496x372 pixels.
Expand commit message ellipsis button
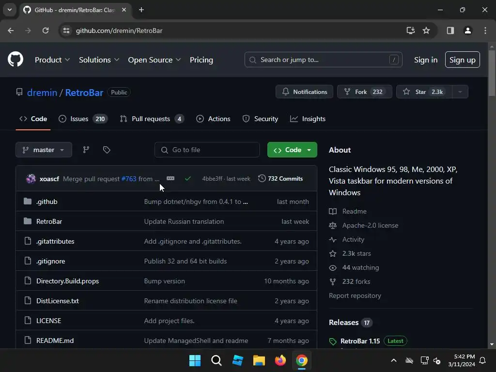click(x=170, y=178)
